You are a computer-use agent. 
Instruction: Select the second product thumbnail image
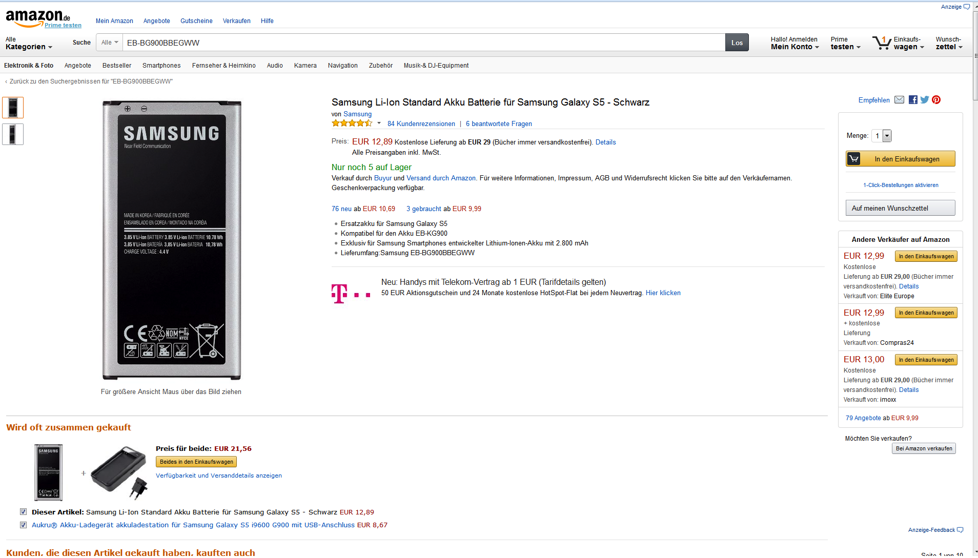[x=13, y=134]
